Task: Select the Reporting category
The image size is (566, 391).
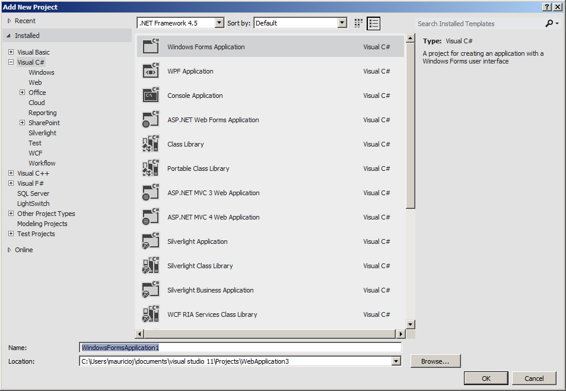Action: click(x=43, y=113)
